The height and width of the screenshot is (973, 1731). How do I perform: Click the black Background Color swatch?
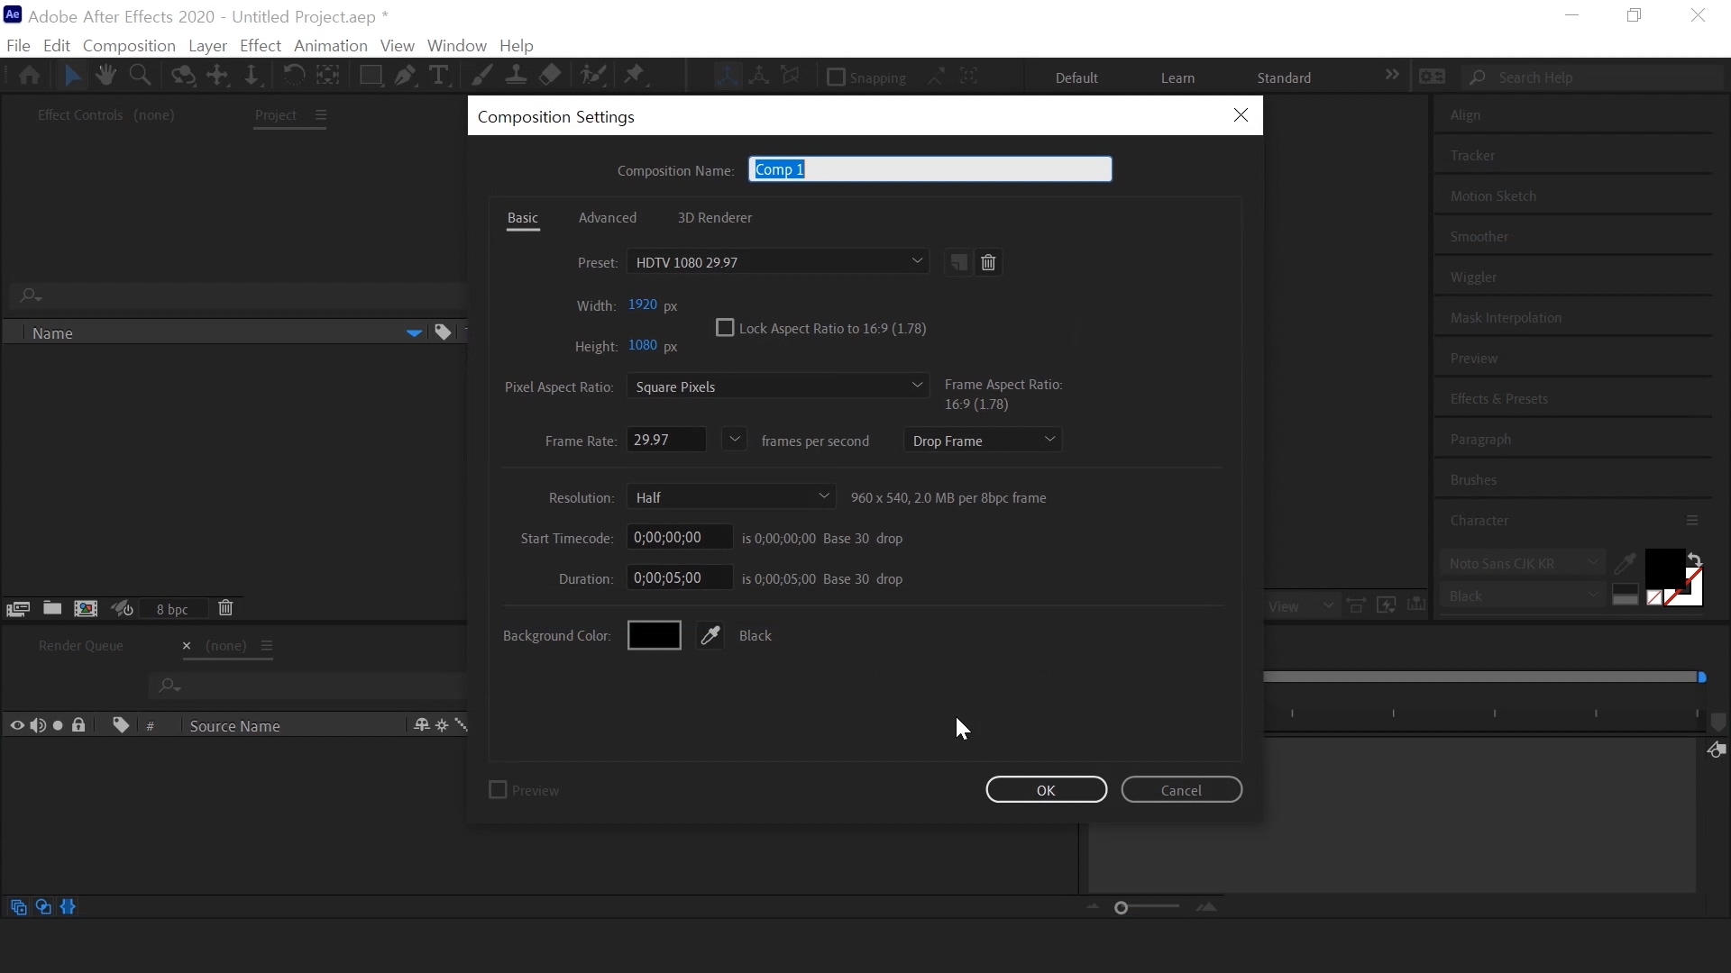[654, 636]
